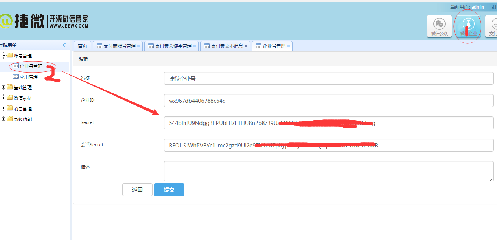Expand the 消息管理 folder
The height and width of the screenshot is (240, 497).
(4, 108)
